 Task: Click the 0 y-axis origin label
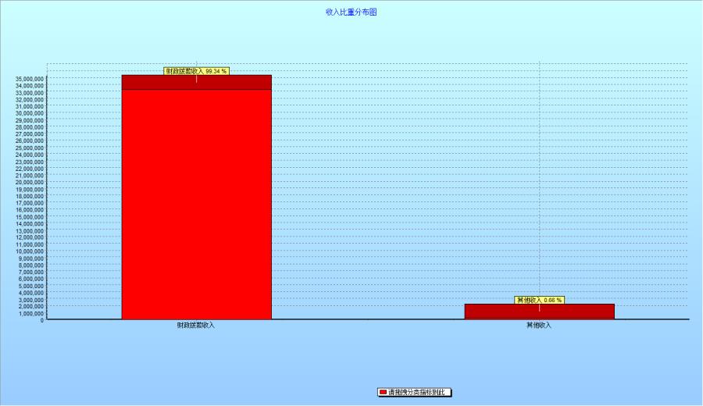click(x=43, y=319)
